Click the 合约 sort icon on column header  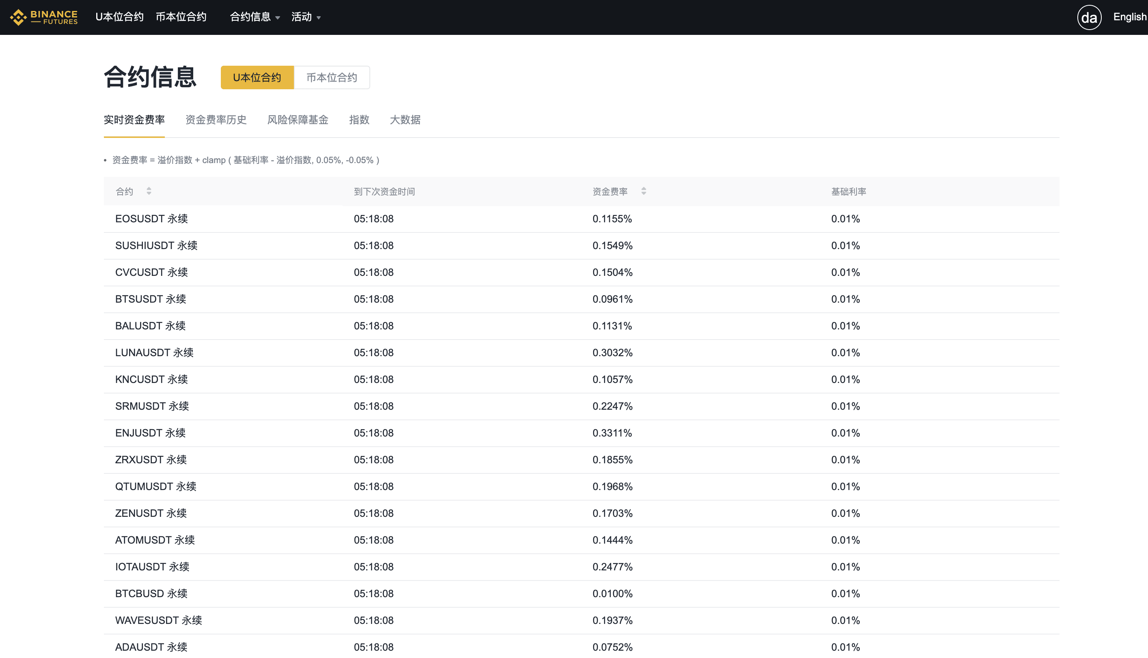[149, 191]
